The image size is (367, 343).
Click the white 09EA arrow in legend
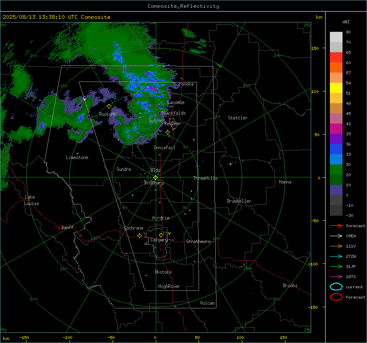point(336,236)
